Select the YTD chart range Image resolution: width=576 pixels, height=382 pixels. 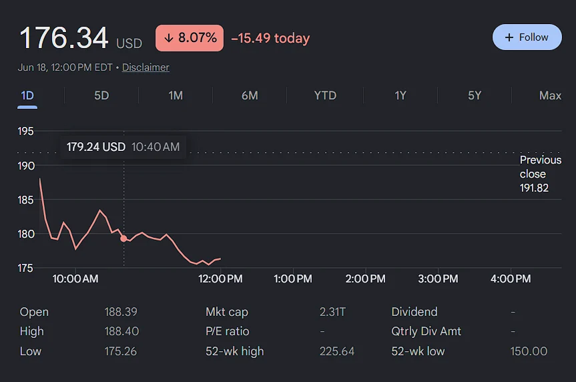(325, 95)
